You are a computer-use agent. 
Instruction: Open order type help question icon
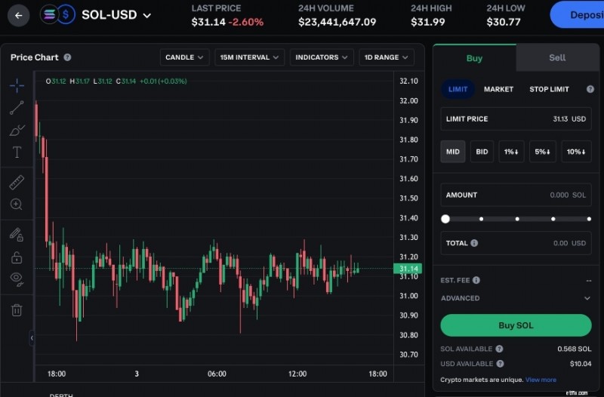[x=590, y=89]
